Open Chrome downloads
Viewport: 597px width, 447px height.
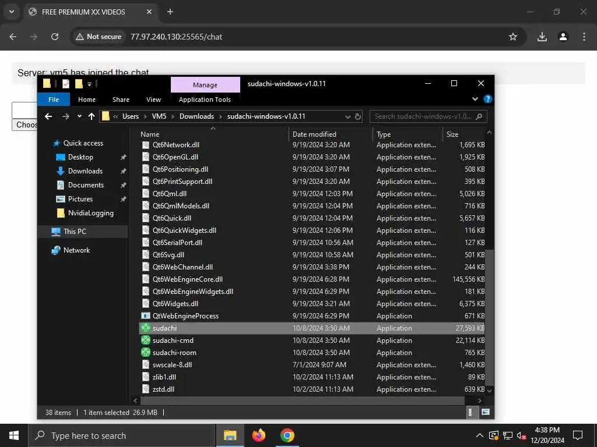(x=542, y=37)
